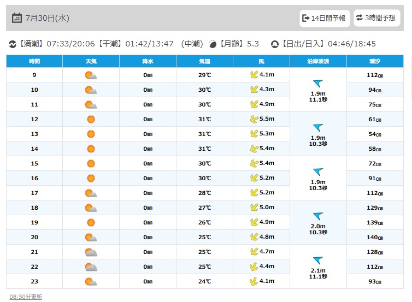Click the cloudy weather icon at hour 21
Screen dimensions: 412x302
(x=91, y=252)
